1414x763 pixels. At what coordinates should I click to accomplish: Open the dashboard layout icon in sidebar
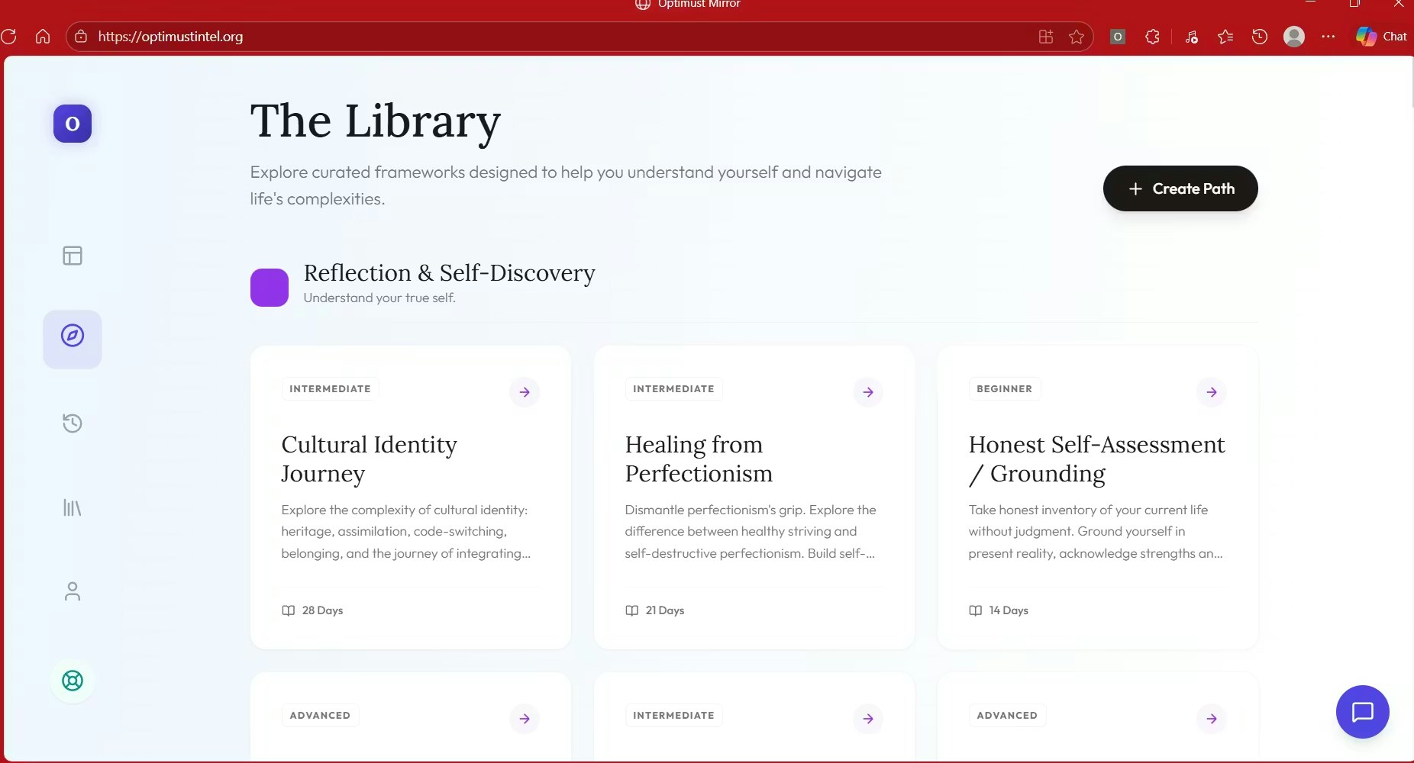pyautogui.click(x=73, y=256)
